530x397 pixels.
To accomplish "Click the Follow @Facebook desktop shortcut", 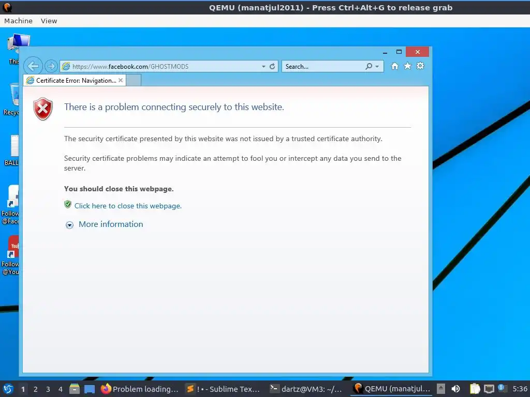I will click(x=10, y=205).
